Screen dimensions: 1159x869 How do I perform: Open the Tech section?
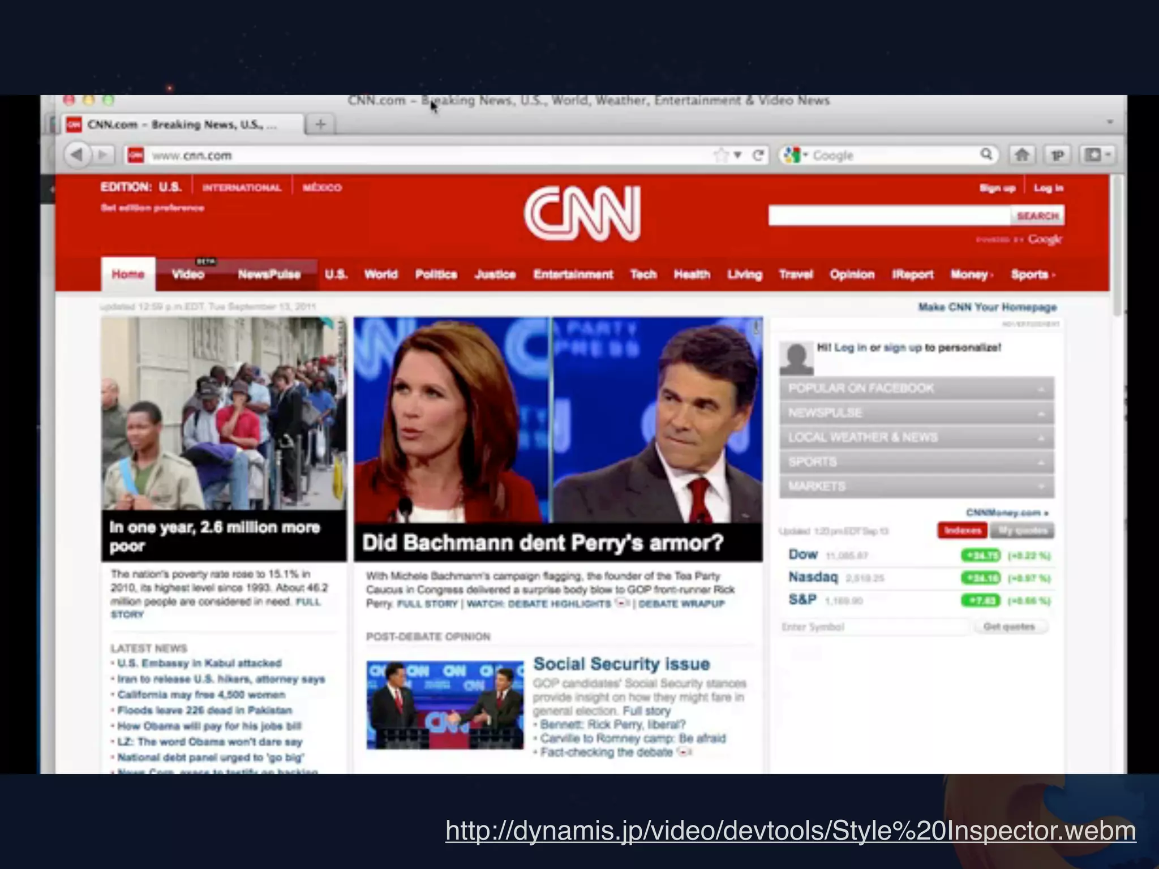point(643,275)
